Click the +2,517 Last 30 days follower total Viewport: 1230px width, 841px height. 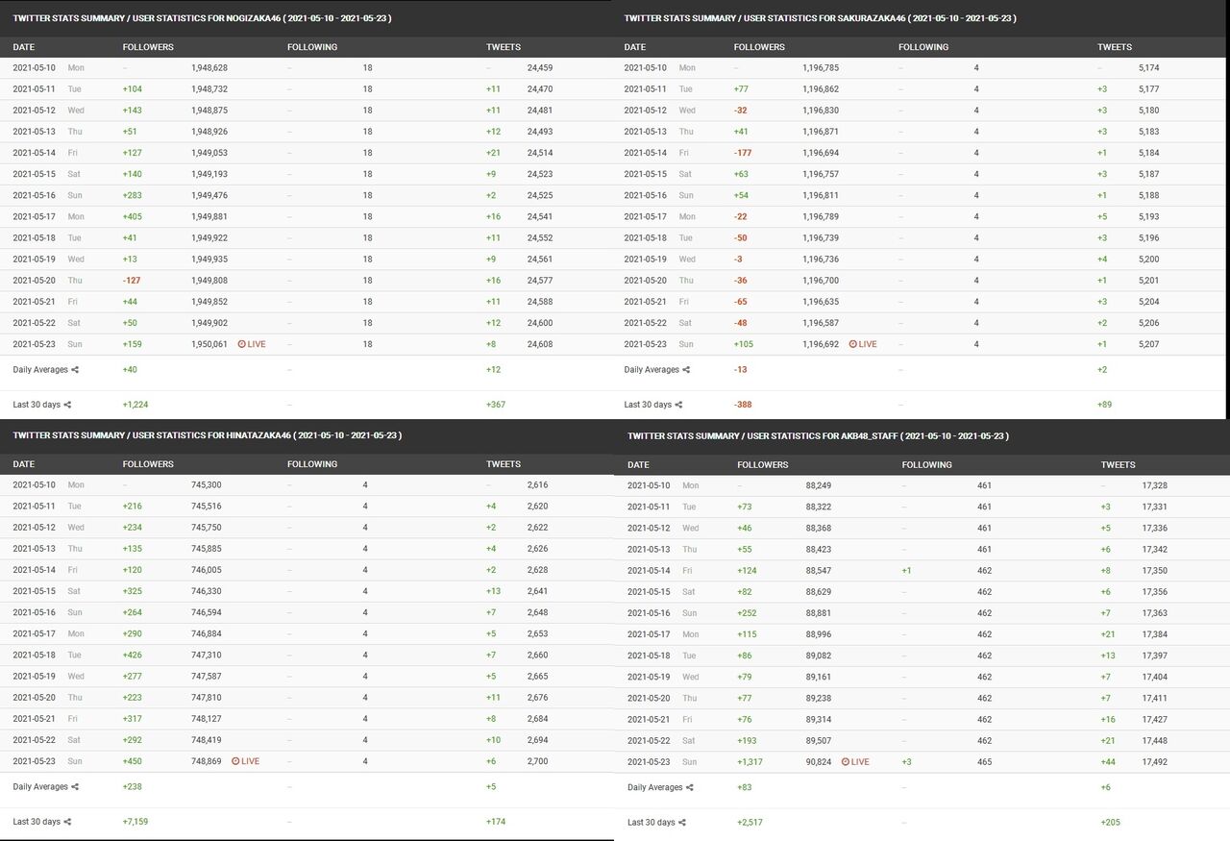[x=750, y=823]
